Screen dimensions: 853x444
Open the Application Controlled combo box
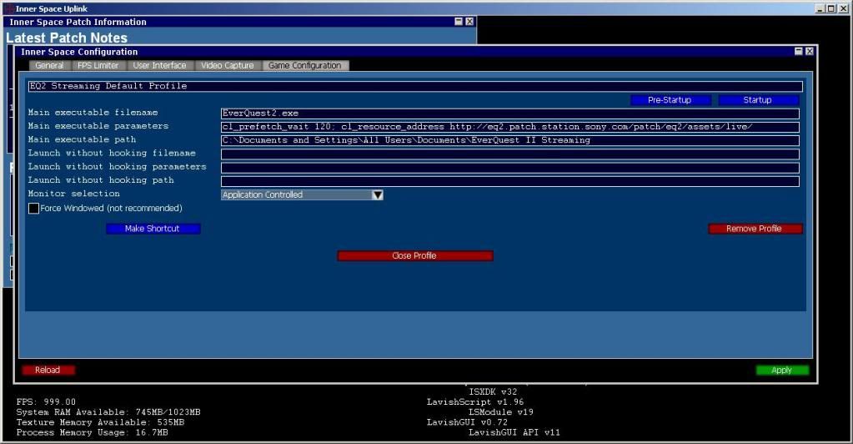coord(295,195)
